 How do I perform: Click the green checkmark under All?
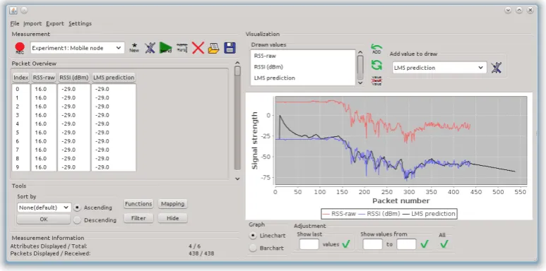444,244
